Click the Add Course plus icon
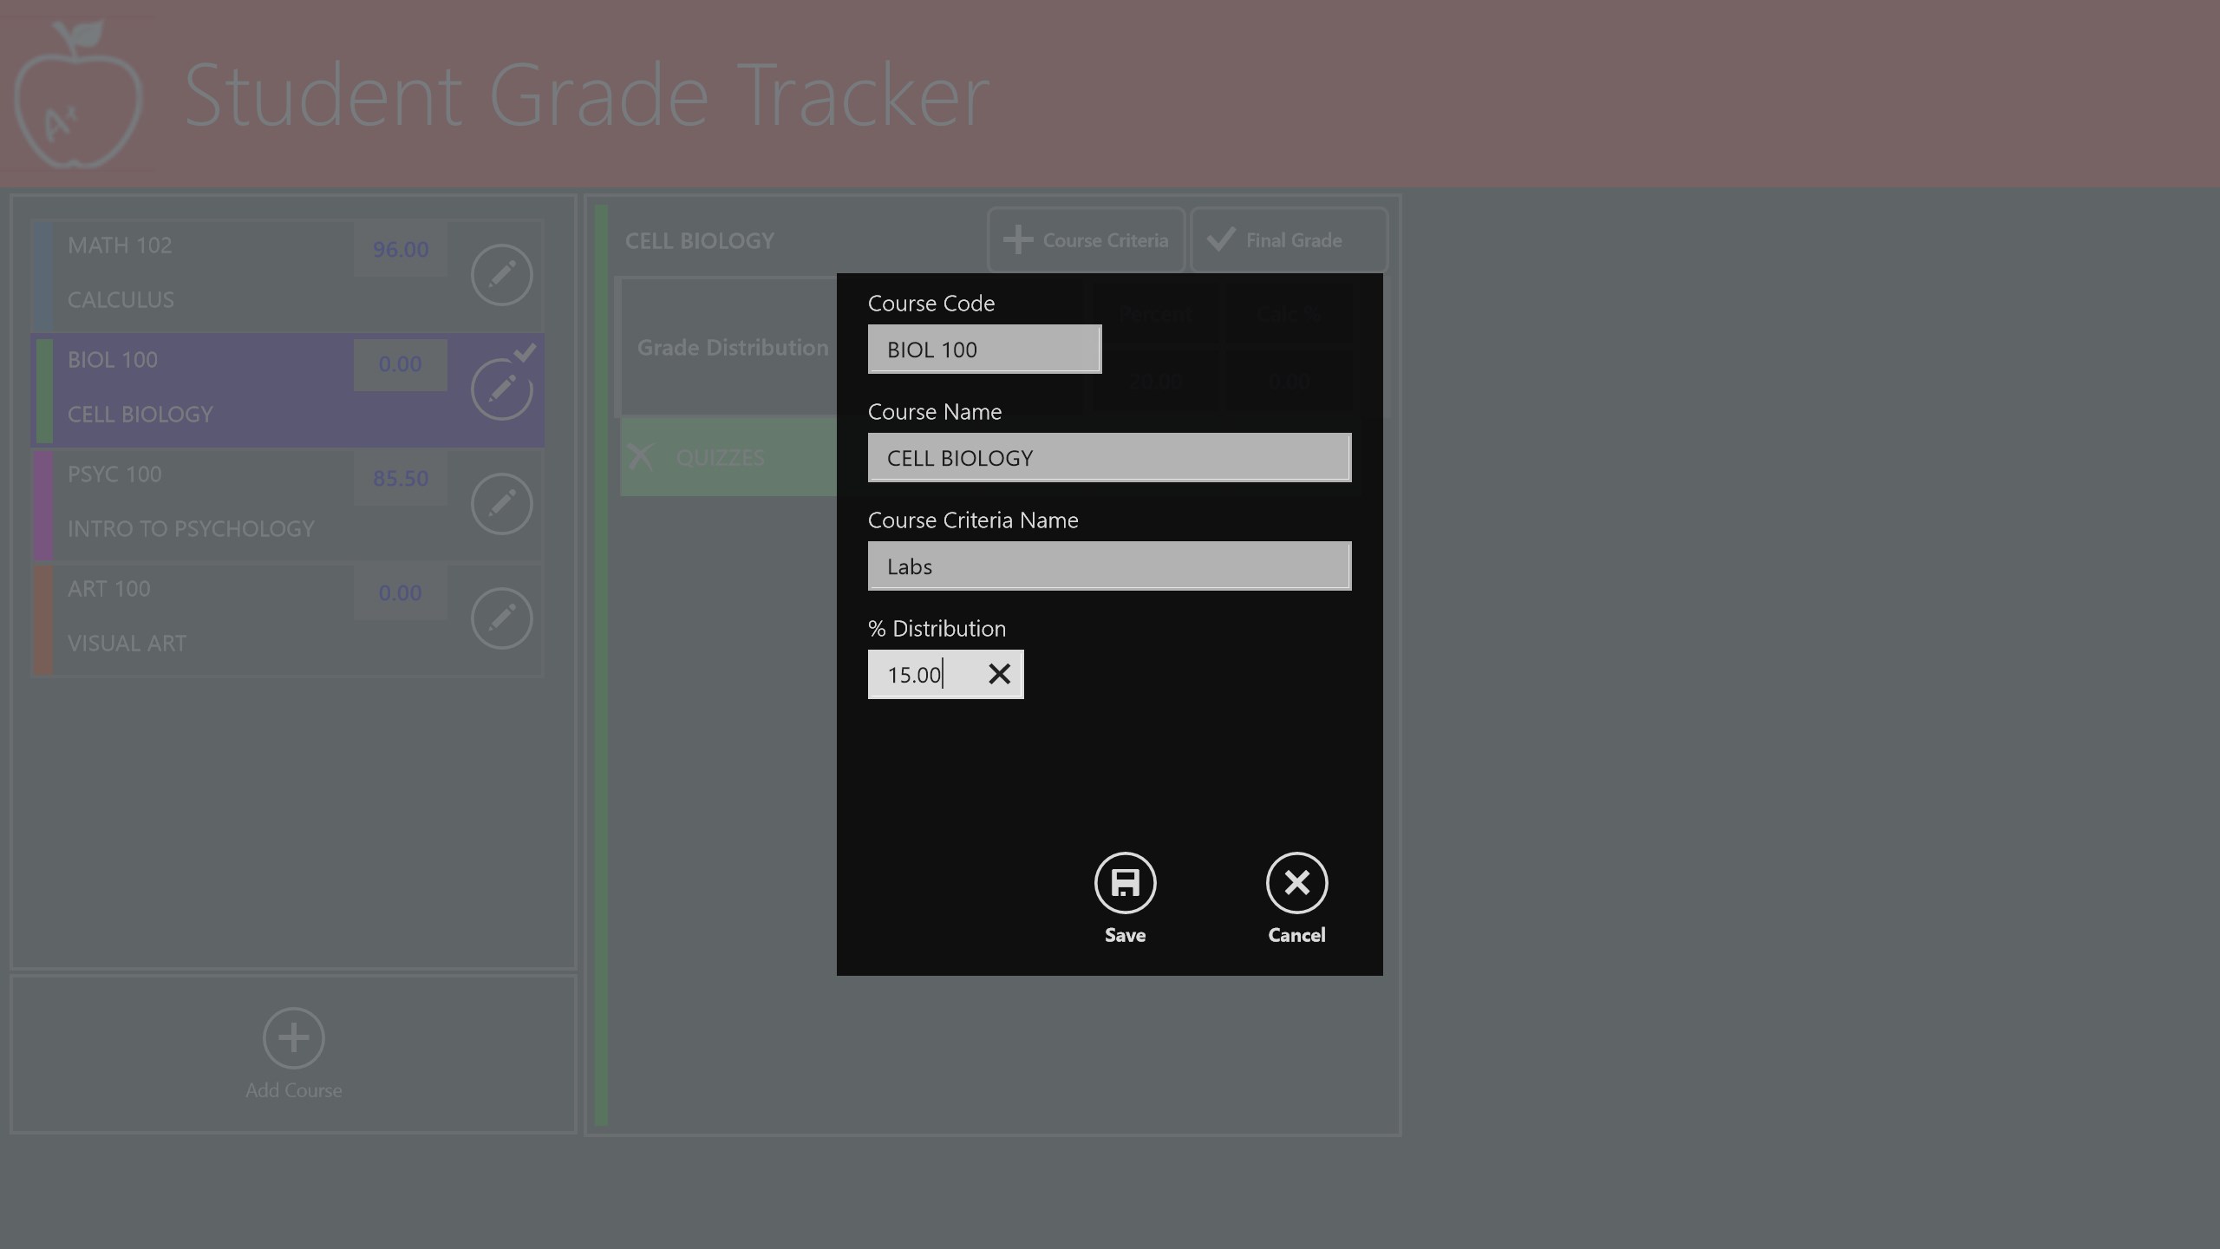This screenshot has width=2220, height=1249. tap(293, 1037)
